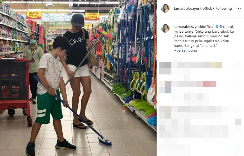Click the profile avatar beside the caption
The width and height of the screenshot is (244, 156).
[x=165, y=28]
